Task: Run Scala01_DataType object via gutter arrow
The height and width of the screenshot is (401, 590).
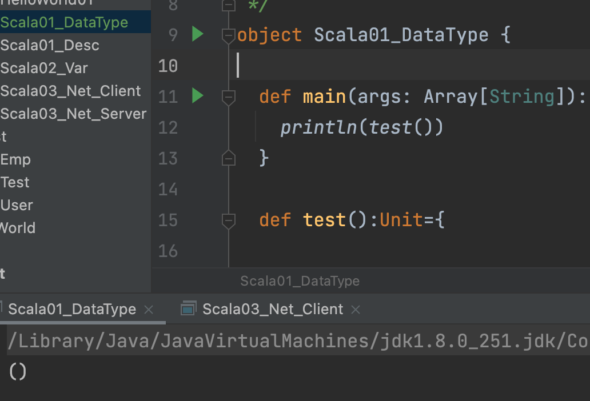Action: tap(198, 34)
